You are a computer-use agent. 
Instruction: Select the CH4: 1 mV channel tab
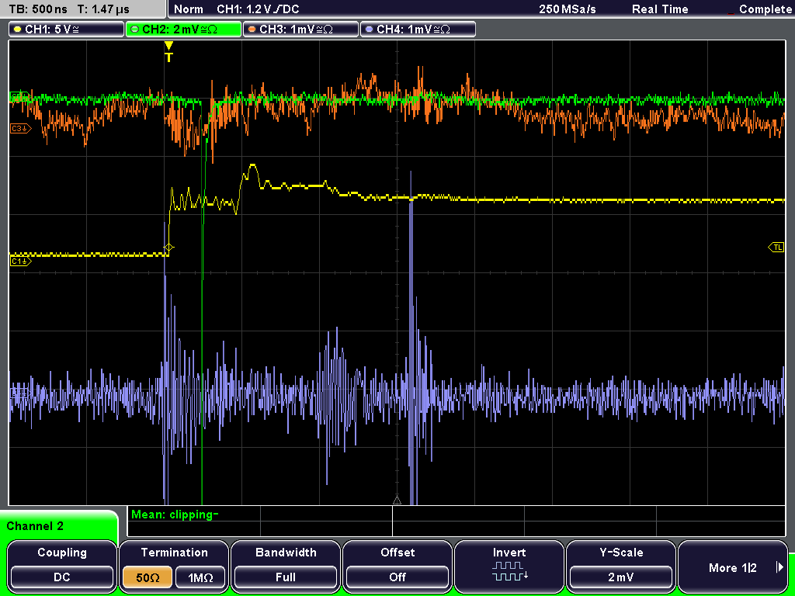pyautogui.click(x=418, y=29)
